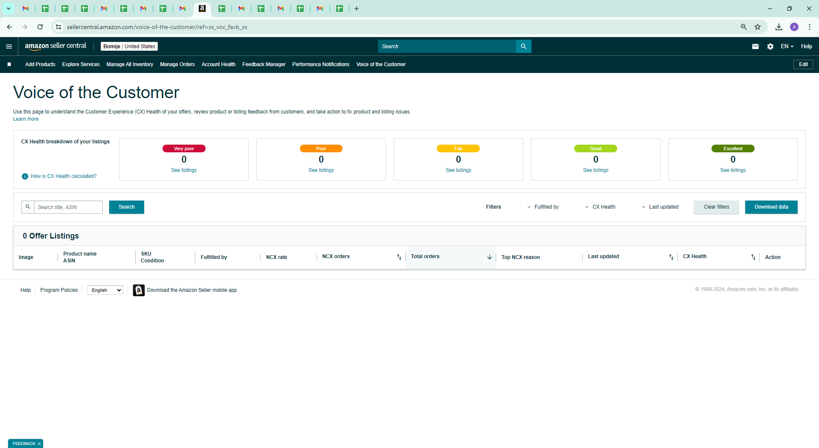The width and height of the screenshot is (819, 448).
Task: Click the Help link in top bar
Action: click(806, 47)
